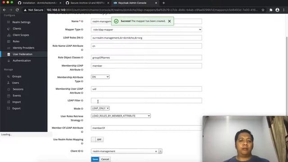The width and height of the screenshot is (288, 162).
Task: Open the Mode LDAP_ONLY dropdown
Action: [x=100, y=108]
